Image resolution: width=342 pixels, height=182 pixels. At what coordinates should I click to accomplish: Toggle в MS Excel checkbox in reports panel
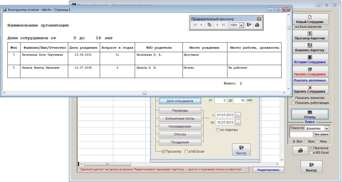tap(186, 152)
